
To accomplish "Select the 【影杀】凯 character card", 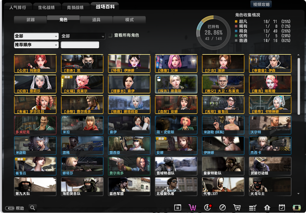I will (x=82, y=63).
